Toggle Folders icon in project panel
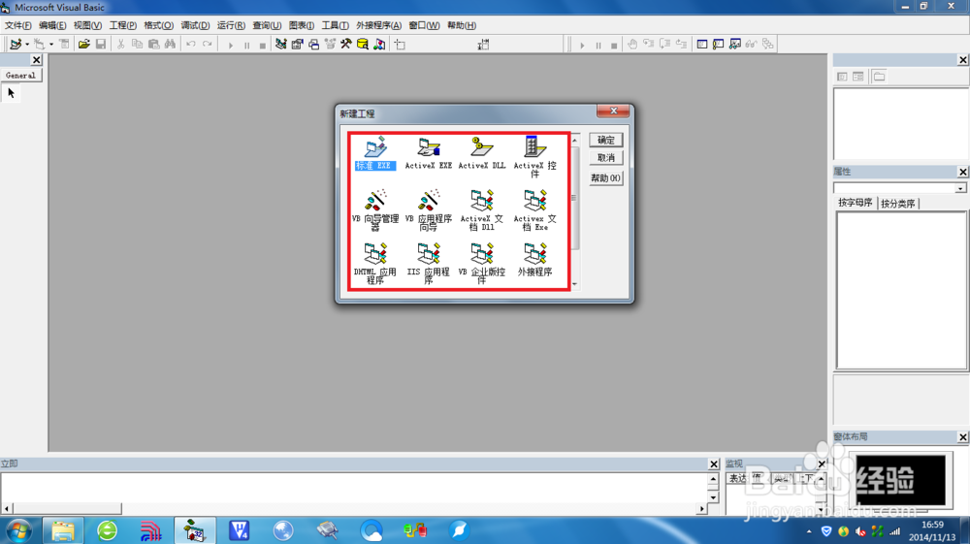This screenshot has height=544, width=970. tap(879, 77)
